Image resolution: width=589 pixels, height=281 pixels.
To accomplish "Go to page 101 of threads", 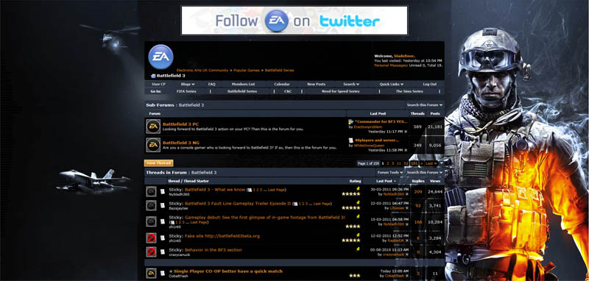I will click(x=414, y=163).
